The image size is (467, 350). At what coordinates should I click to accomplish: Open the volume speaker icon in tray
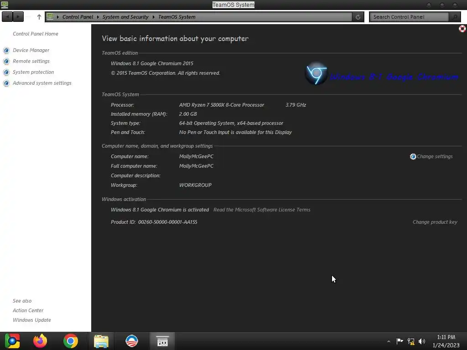click(422, 341)
